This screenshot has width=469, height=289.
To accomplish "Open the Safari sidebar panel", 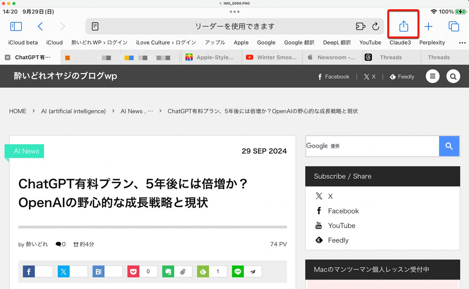I will click(16, 26).
